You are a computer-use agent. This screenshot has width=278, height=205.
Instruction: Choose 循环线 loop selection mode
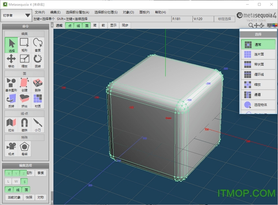point(258,74)
